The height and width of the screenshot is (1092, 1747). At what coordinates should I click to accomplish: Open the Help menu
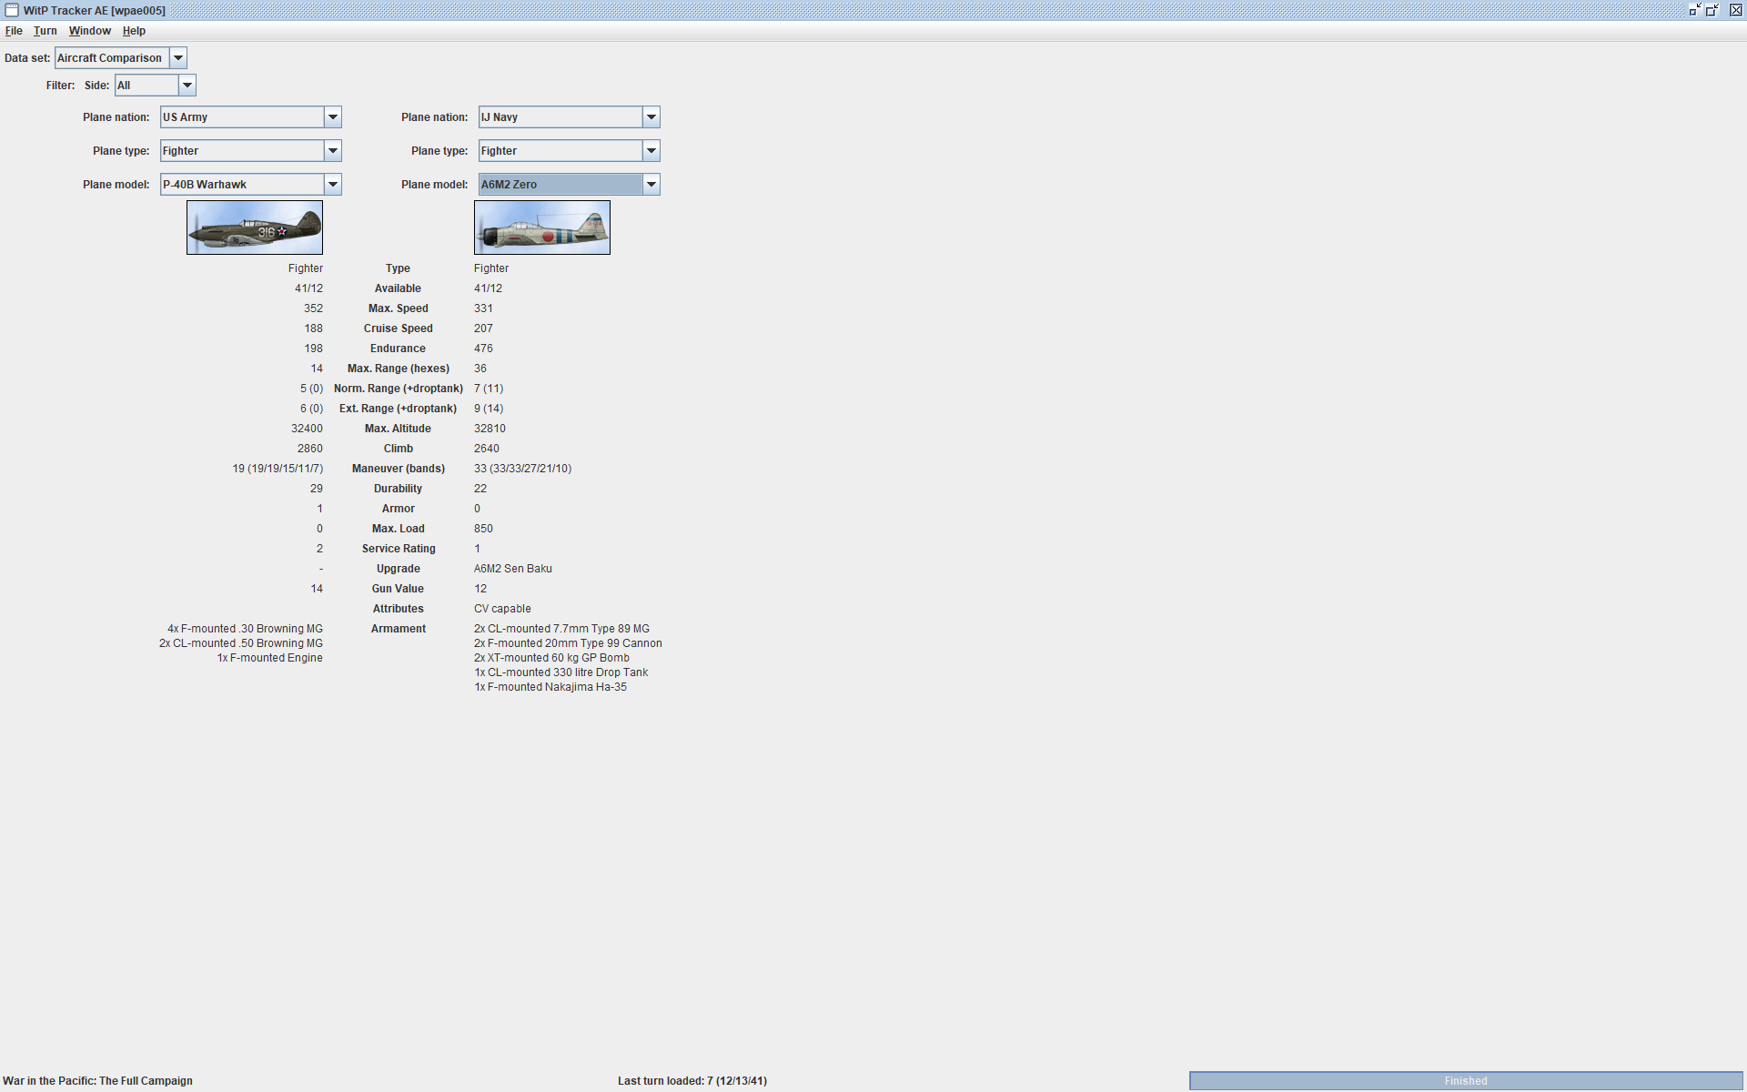tap(134, 31)
